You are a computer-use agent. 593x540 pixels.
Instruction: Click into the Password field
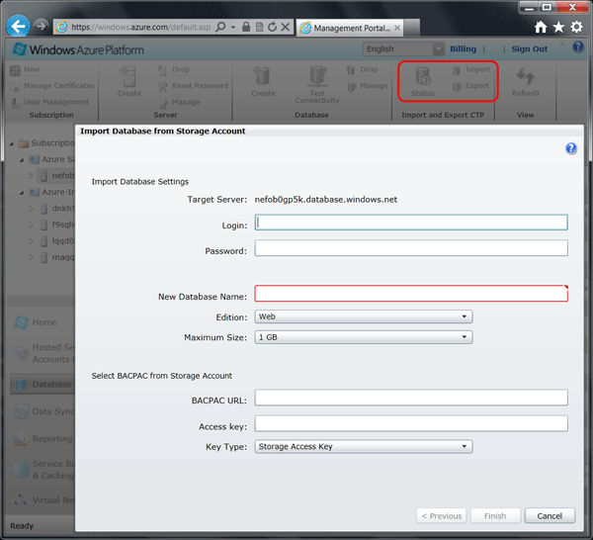(x=411, y=248)
